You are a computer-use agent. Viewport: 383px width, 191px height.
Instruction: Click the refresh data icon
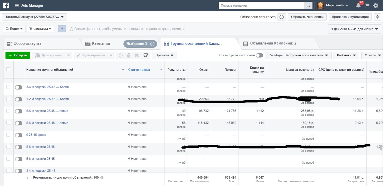282,17
